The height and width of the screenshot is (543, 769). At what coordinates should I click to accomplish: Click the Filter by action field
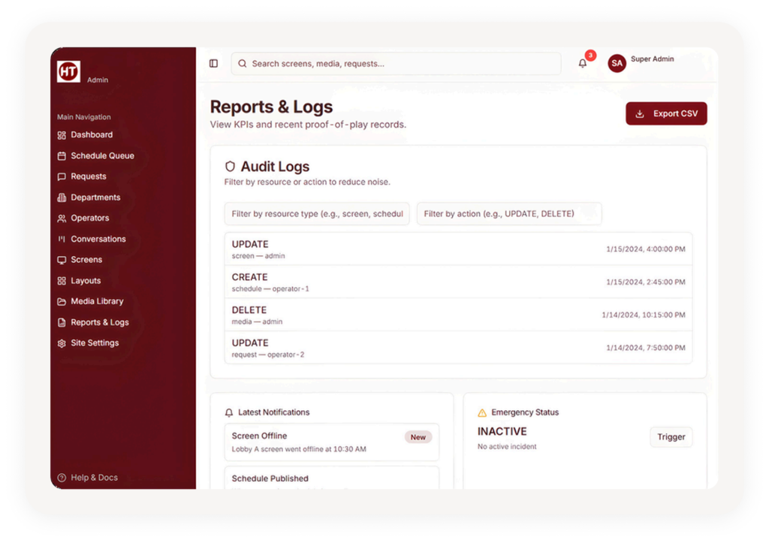pyautogui.click(x=508, y=214)
